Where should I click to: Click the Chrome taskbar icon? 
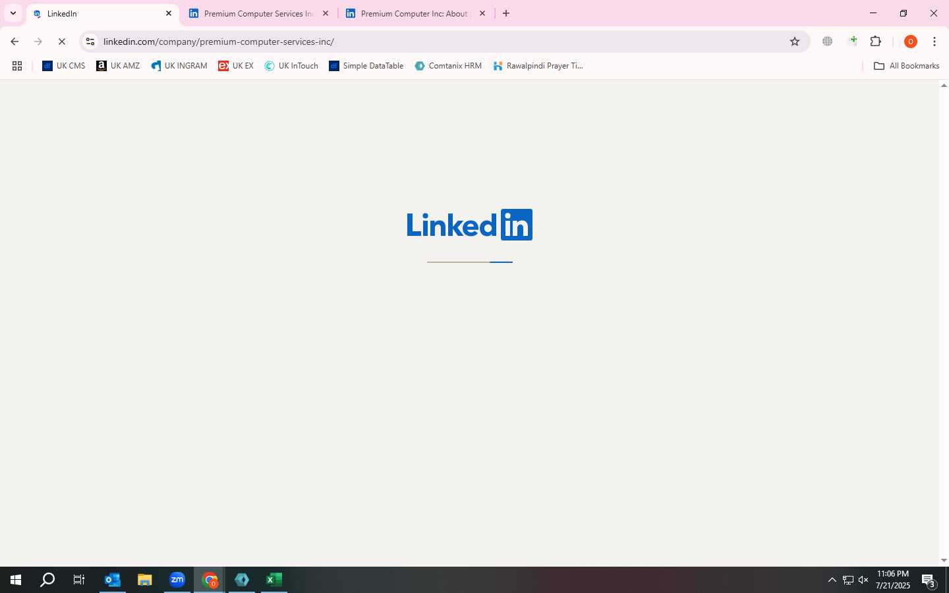tap(210, 580)
